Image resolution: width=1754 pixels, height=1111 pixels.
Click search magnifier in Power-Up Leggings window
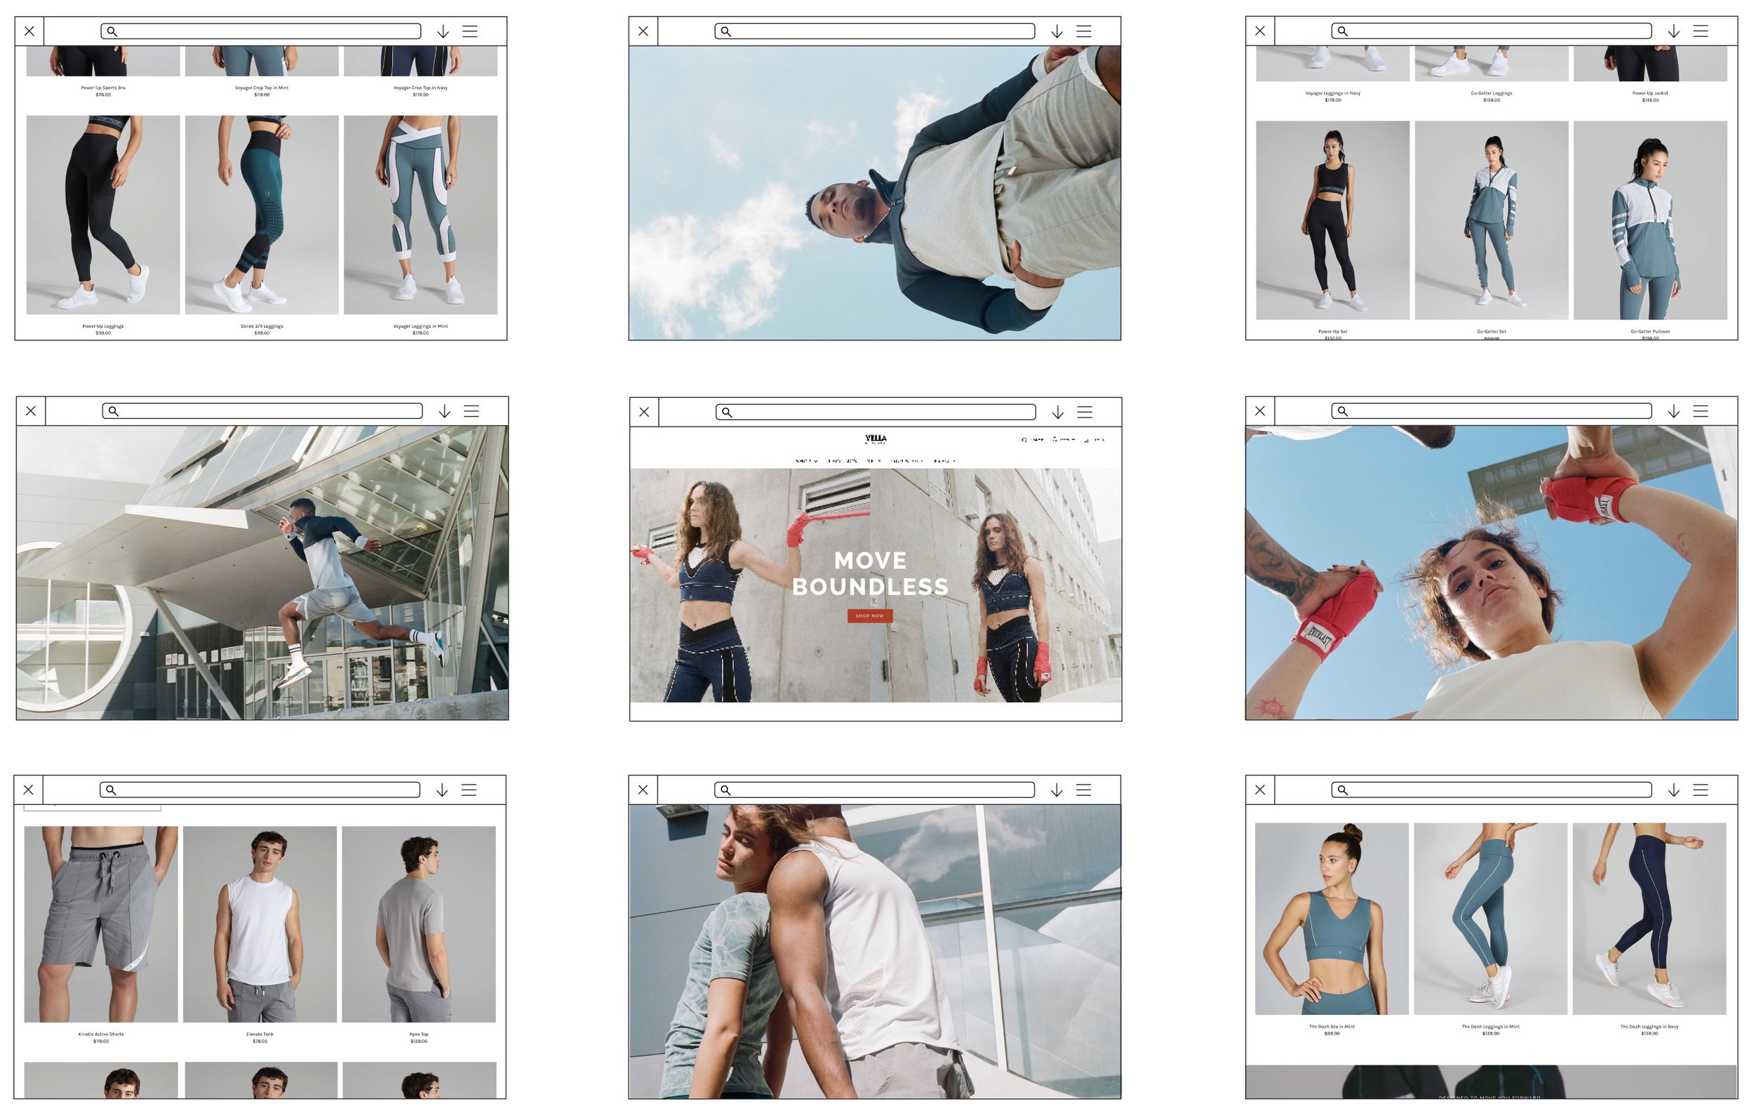tap(112, 32)
